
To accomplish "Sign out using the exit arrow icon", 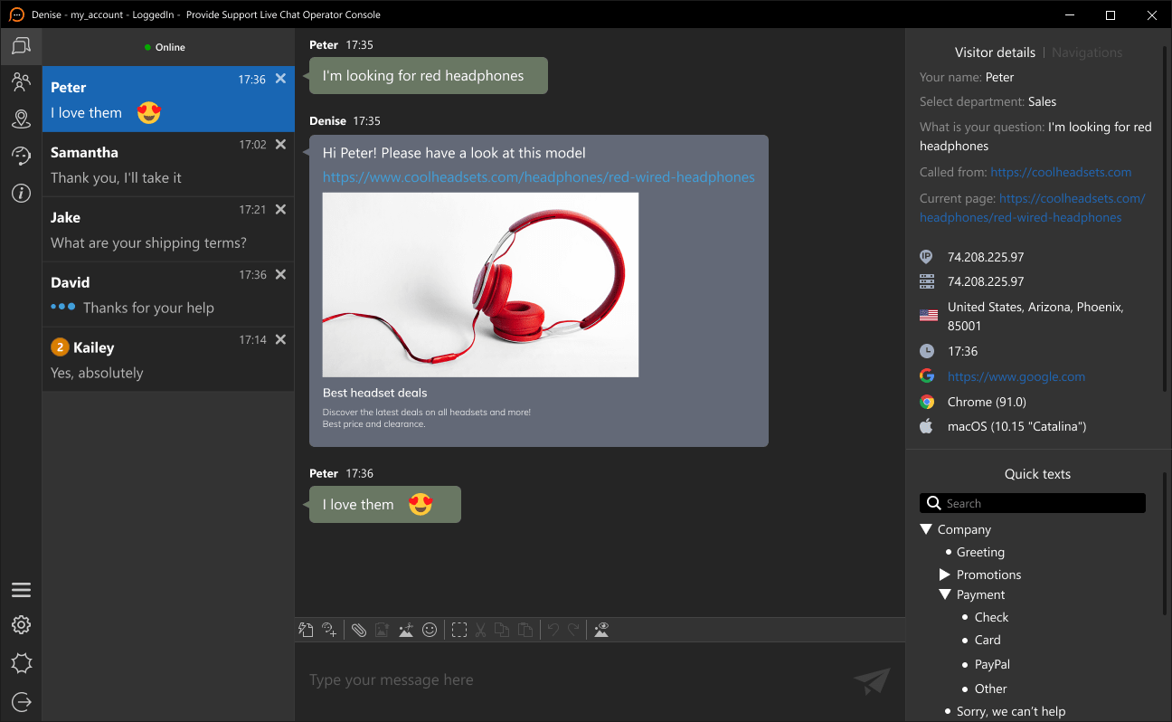I will coord(21,701).
